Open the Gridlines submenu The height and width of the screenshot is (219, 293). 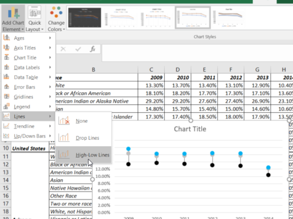(29, 97)
